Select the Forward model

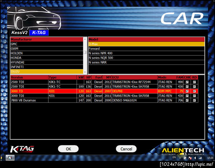(147, 48)
